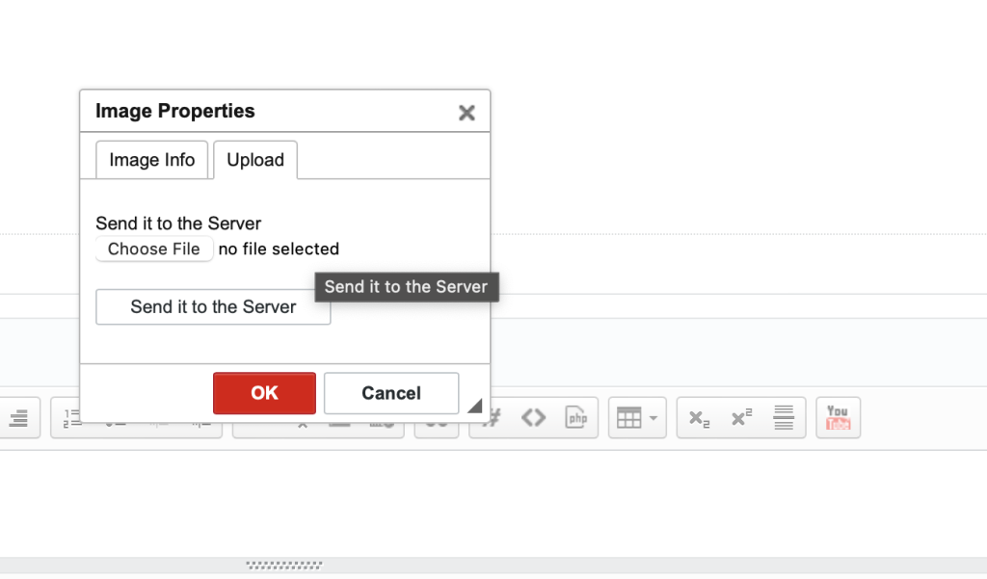Expand the table dropdown arrow
This screenshot has width=987, height=579.
coord(654,418)
